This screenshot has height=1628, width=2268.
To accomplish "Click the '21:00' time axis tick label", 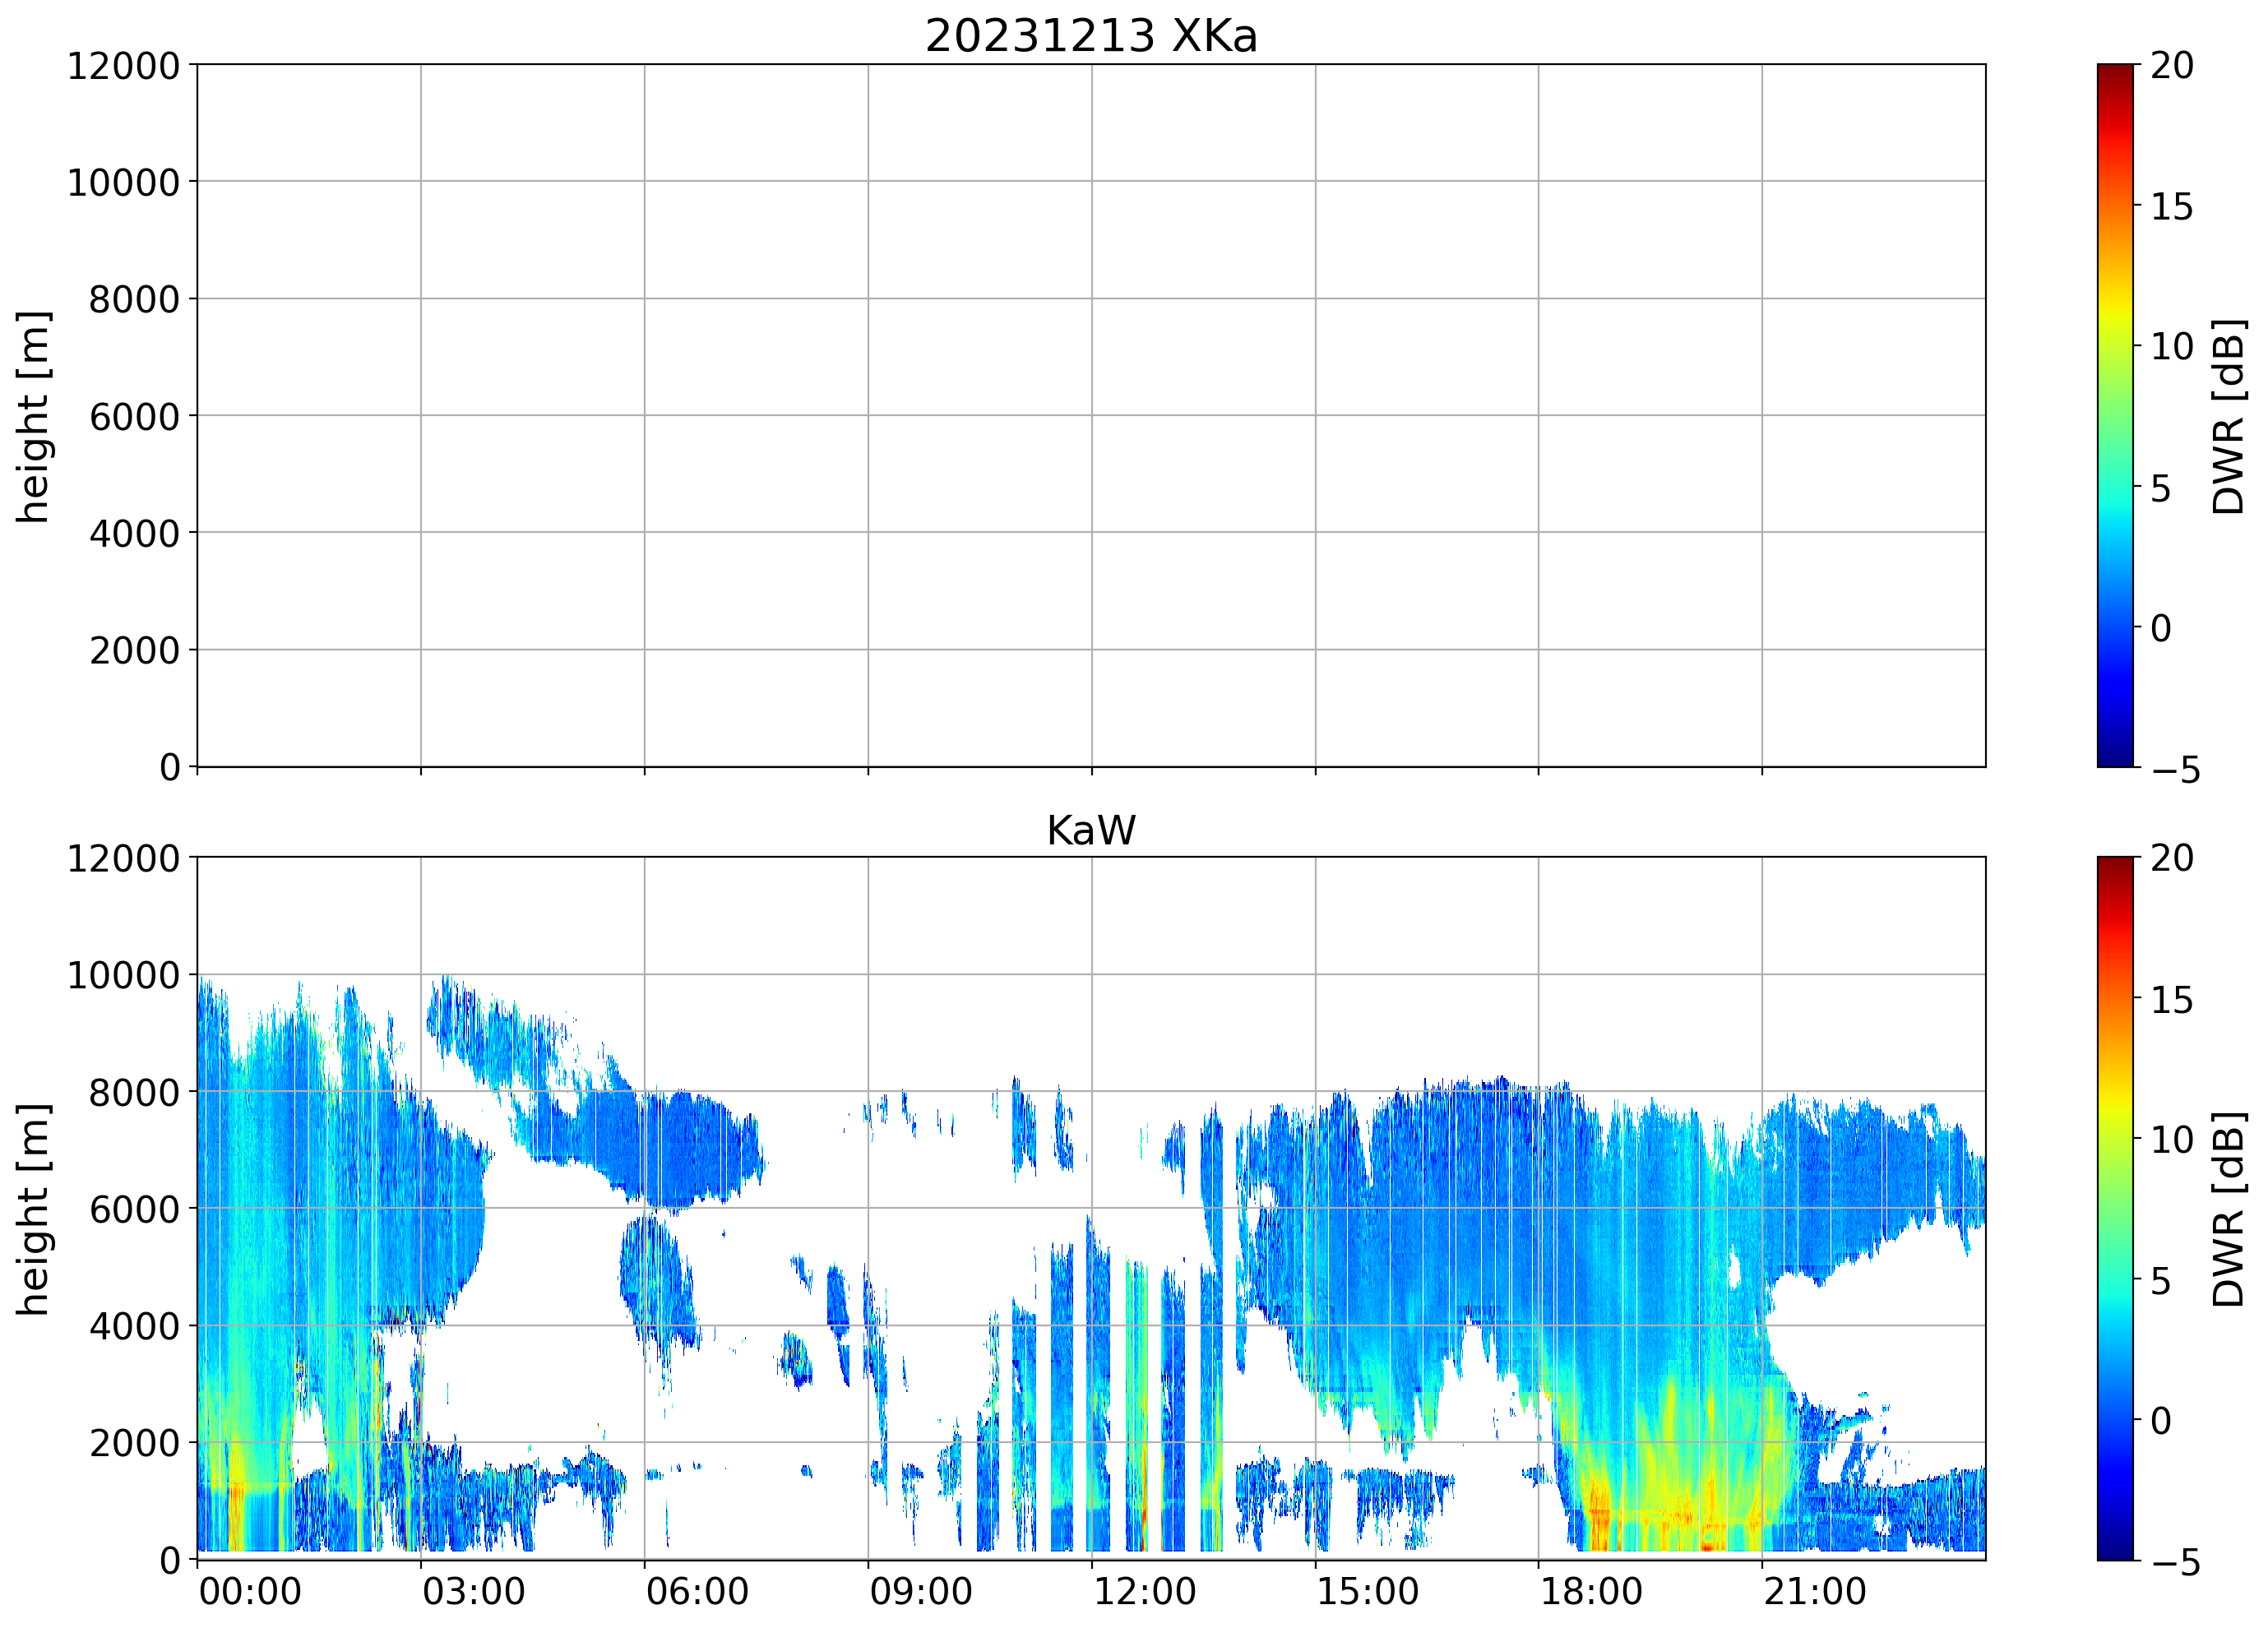I will (x=1814, y=1591).
